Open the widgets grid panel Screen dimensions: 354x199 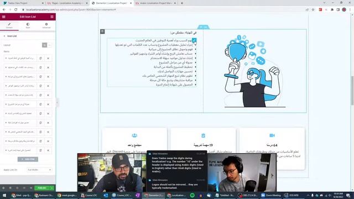tap(52, 17)
